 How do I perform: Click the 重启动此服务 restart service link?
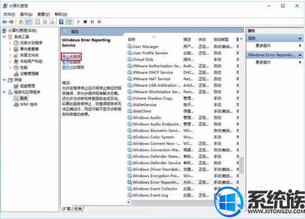click(x=73, y=68)
